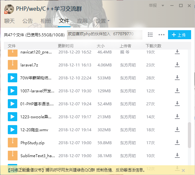
Task: Click the 1223-swoole异 video play icon
Action: click(12, 117)
